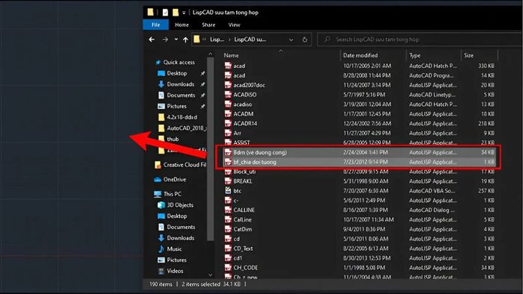
Task: Click the dialog file icon of CALLINE
Action: [x=228, y=210]
